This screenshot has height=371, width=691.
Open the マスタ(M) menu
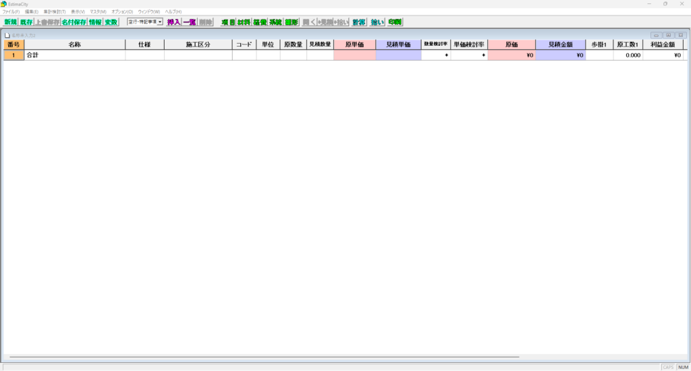(x=99, y=12)
